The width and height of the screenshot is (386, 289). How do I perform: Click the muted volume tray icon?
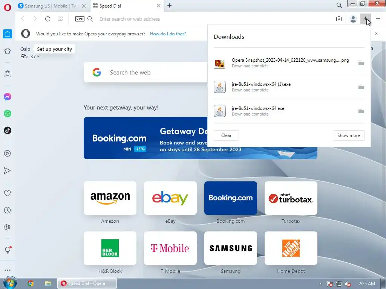click(x=348, y=284)
